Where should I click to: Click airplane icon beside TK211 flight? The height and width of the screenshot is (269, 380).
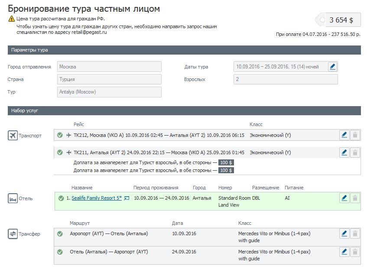(x=69, y=152)
